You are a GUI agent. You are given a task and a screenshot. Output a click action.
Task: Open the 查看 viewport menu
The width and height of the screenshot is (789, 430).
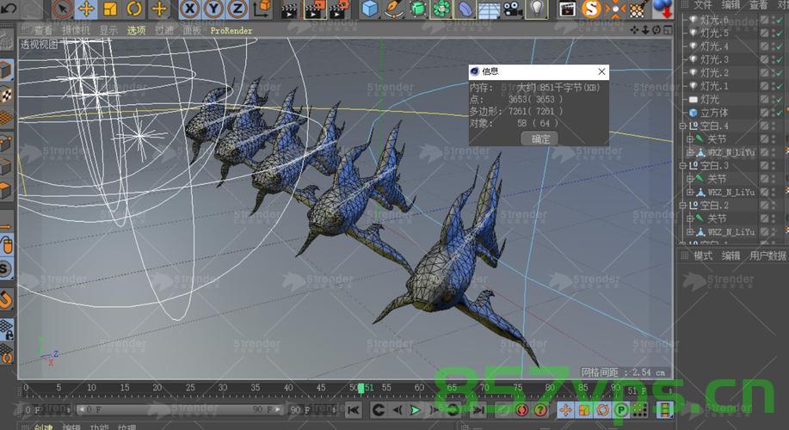point(43,31)
